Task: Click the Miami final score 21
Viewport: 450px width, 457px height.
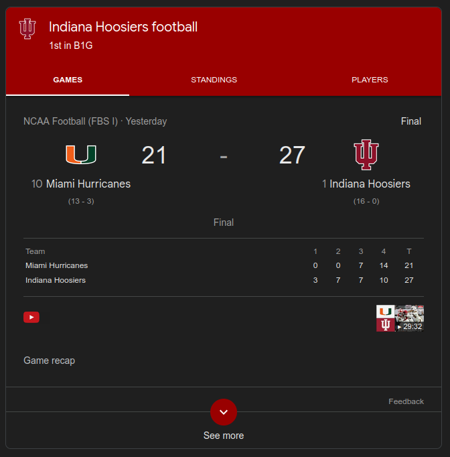Action: (154, 155)
